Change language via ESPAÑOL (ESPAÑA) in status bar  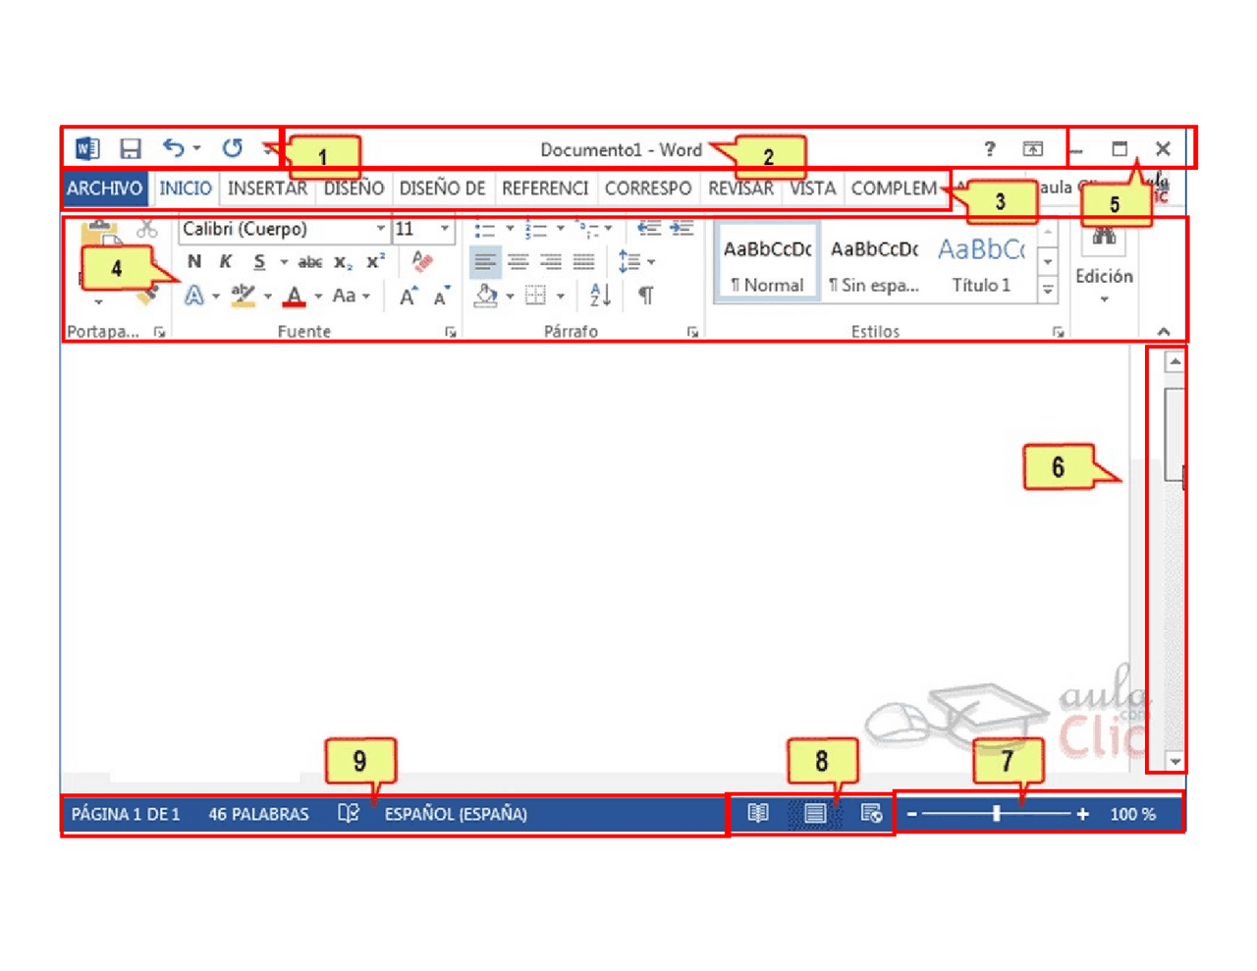point(456,813)
